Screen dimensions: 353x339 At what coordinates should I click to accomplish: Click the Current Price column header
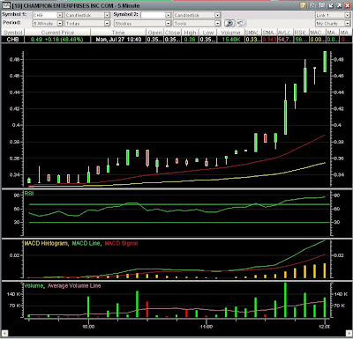coord(57,33)
